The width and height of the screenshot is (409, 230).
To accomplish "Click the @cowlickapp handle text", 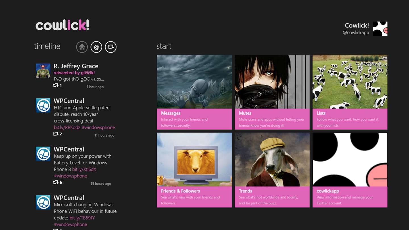I will click(x=356, y=33).
